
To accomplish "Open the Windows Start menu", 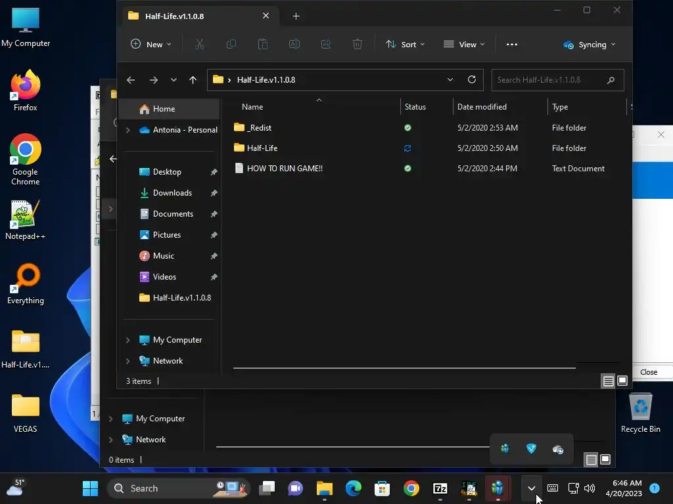I will 90,488.
